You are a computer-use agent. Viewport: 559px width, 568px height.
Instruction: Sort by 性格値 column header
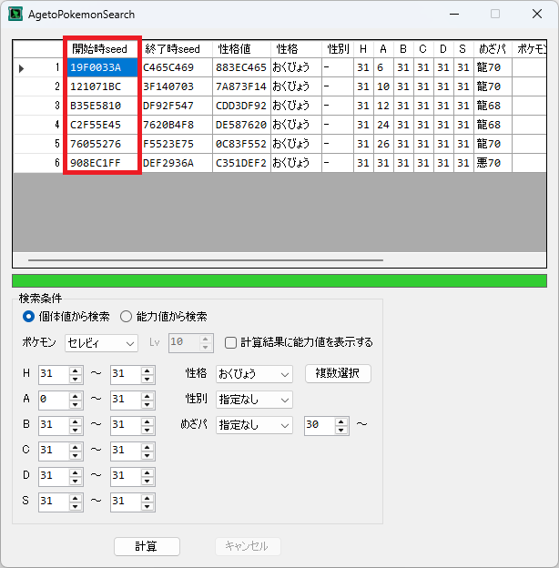tap(241, 49)
